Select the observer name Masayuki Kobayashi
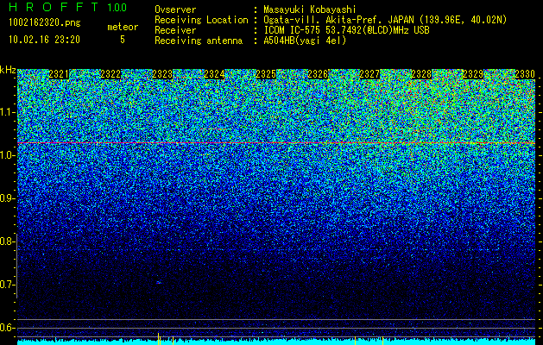The width and height of the screenshot is (543, 345). 309,9
